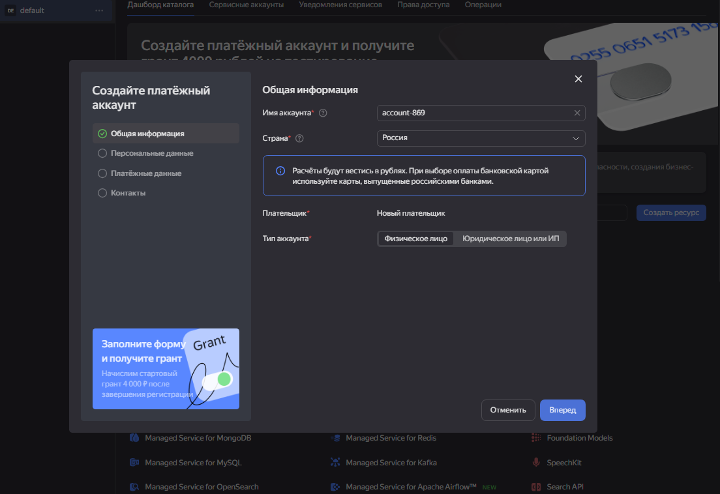Select Физическое лицо account type
The height and width of the screenshot is (494, 720).
click(415, 239)
